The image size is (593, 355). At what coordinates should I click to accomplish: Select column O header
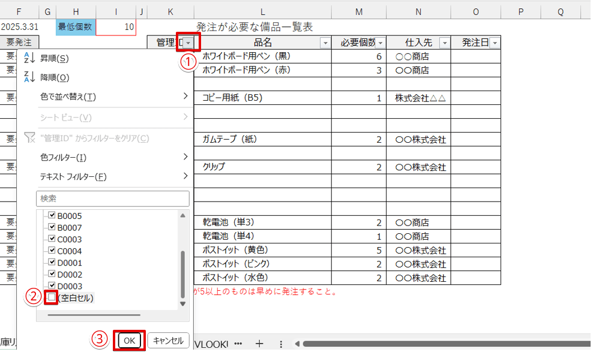[x=476, y=12]
